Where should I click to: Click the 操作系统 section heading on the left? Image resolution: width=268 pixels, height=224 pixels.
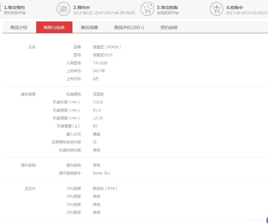coord(28,165)
